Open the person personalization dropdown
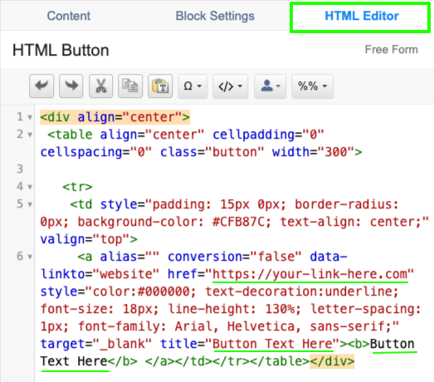The image size is (434, 382). pyautogui.click(x=270, y=86)
